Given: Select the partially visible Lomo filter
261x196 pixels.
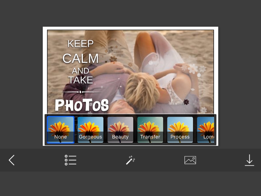Looking at the screenshot, I should click(206, 130).
